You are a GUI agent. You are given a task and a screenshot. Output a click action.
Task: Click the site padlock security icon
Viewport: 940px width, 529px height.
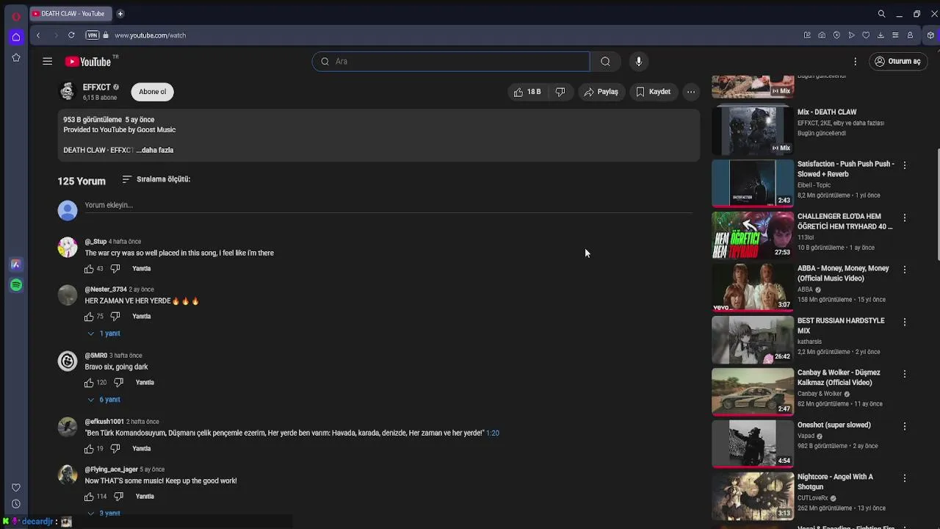[106, 35]
